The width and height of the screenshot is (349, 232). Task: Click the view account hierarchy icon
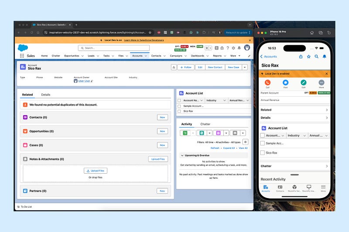tap(174, 67)
